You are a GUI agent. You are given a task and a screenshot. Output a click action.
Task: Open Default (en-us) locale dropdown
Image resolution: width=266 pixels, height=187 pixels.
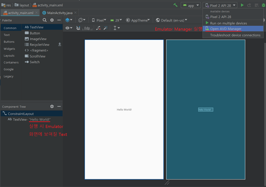click(x=171, y=20)
